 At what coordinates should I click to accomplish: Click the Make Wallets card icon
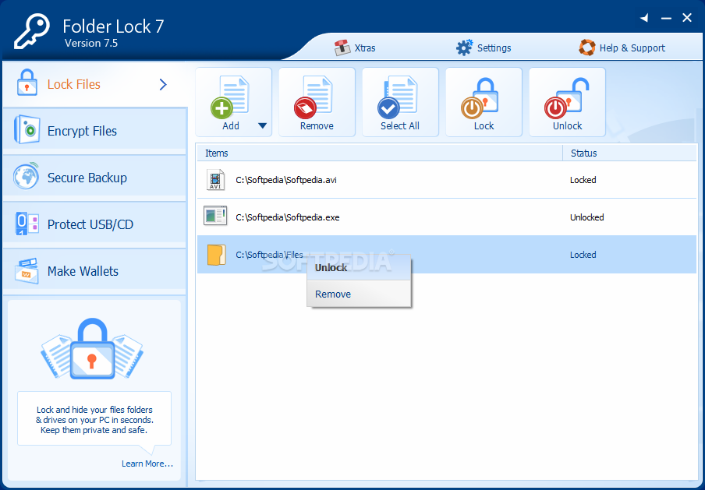click(27, 270)
